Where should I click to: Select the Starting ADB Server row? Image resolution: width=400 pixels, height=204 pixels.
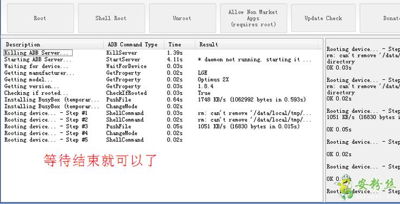pos(162,60)
